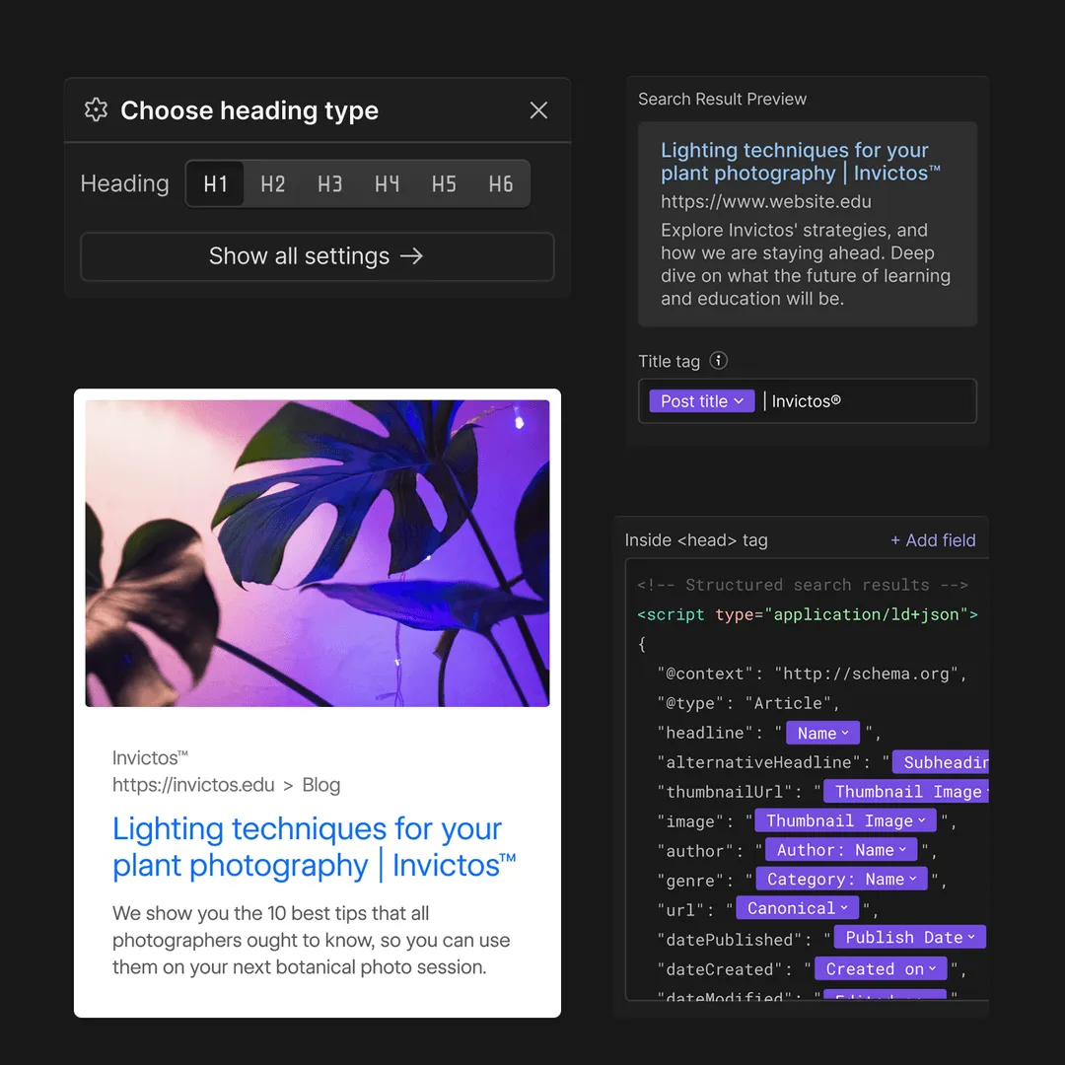Select the H6 heading option
Viewport: 1065px width, 1065px height.
tap(500, 183)
